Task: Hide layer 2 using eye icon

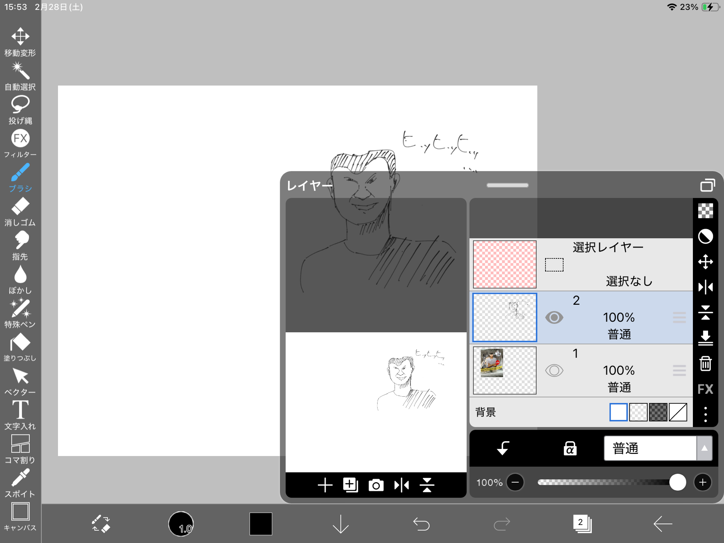Action: click(554, 317)
